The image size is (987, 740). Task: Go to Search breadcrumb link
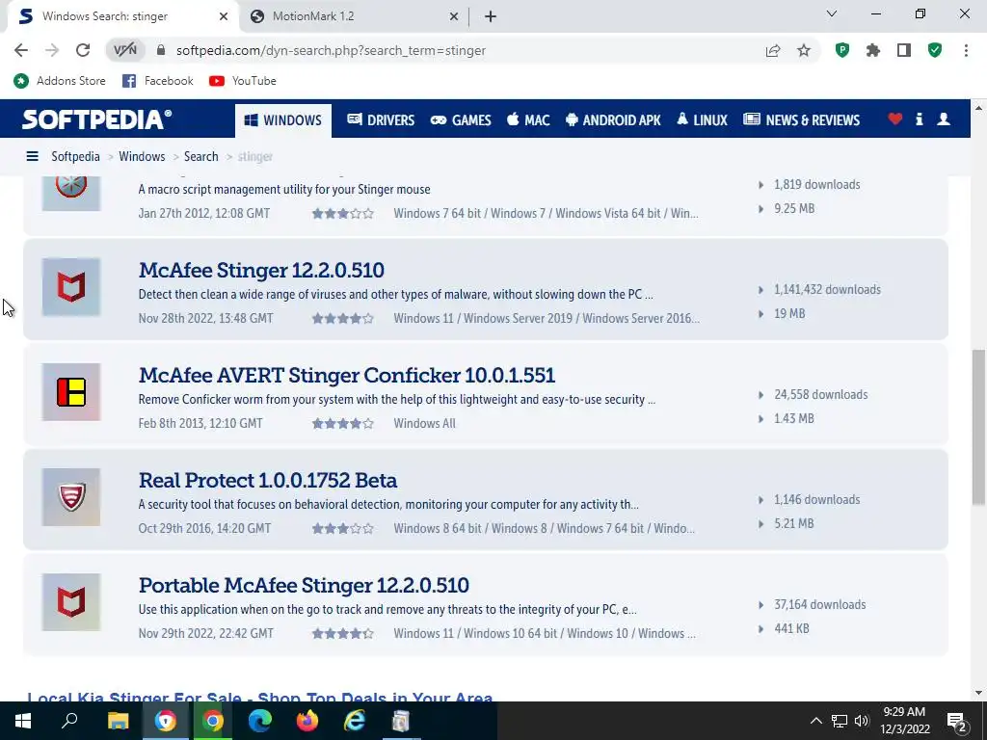[x=200, y=156]
